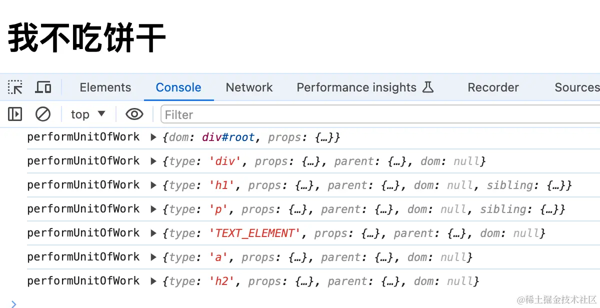Open the Sources tab

576,87
